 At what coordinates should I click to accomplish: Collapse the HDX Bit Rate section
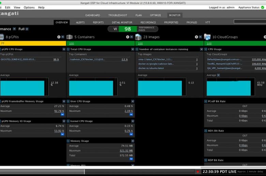[x=206, y=131]
